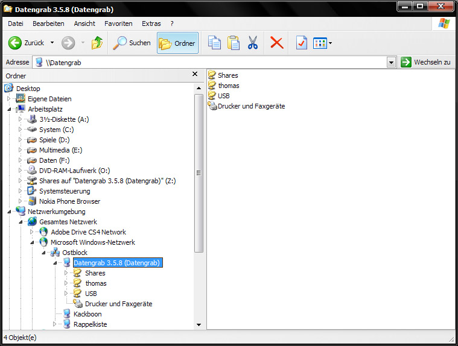Viewport: 458px width, 346px height.
Task: Select the Systemsteuerung icon in tree
Action: (31, 191)
